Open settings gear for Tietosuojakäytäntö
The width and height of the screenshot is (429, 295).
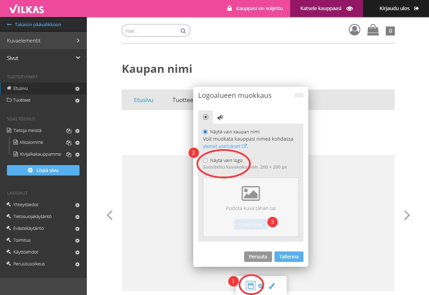[x=77, y=217]
